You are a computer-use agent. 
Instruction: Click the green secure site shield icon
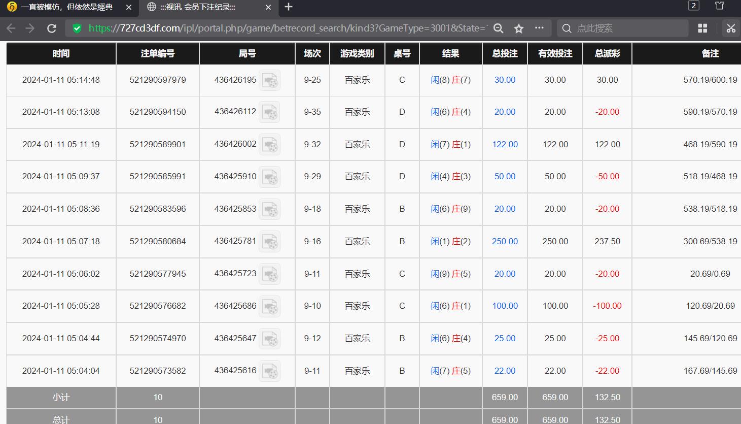point(77,28)
